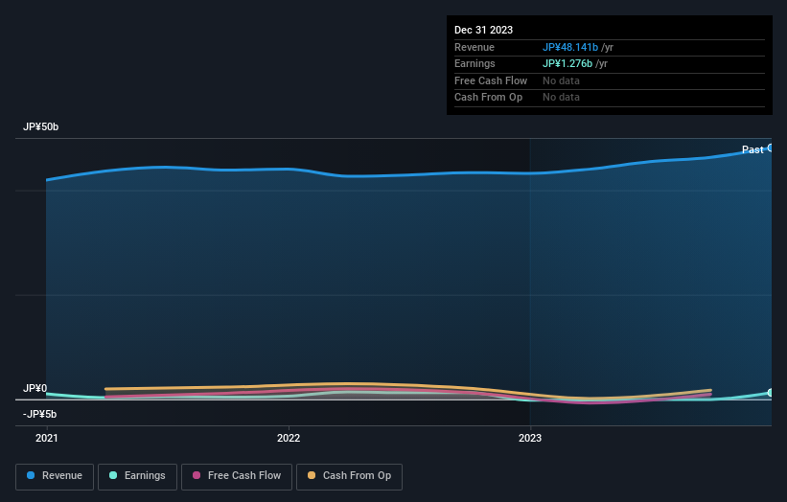The width and height of the screenshot is (787, 502).
Task: Click the Revenue tooltip row label
Action: tap(475, 47)
